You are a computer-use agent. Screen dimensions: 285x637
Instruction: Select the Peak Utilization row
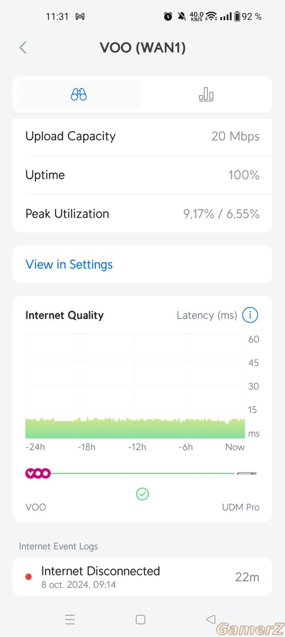point(142,214)
